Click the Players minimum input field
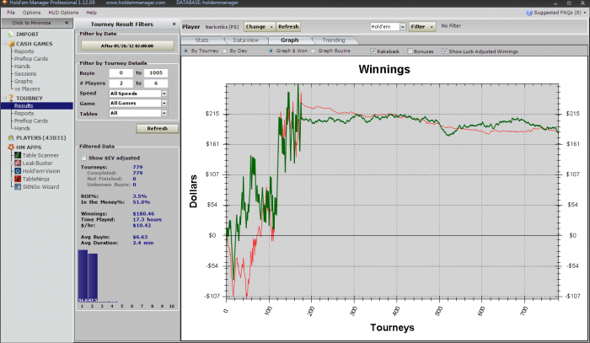 (x=121, y=83)
